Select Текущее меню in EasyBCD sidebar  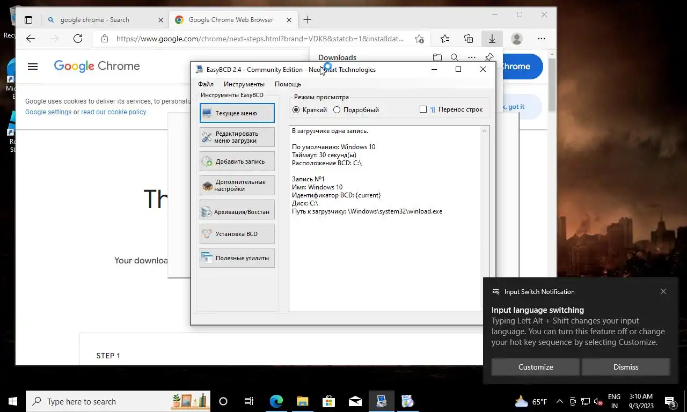pyautogui.click(x=237, y=113)
